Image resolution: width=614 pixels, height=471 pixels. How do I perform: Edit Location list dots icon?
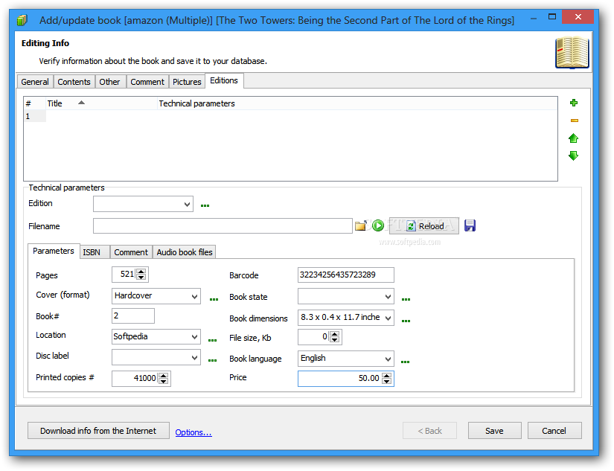213,340
